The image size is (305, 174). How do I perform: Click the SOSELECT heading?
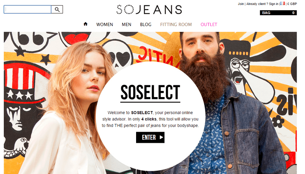(150, 93)
